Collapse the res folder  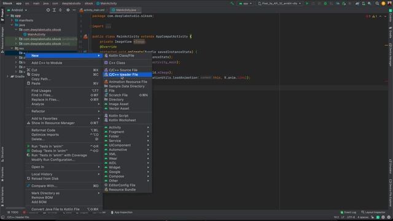(12, 48)
